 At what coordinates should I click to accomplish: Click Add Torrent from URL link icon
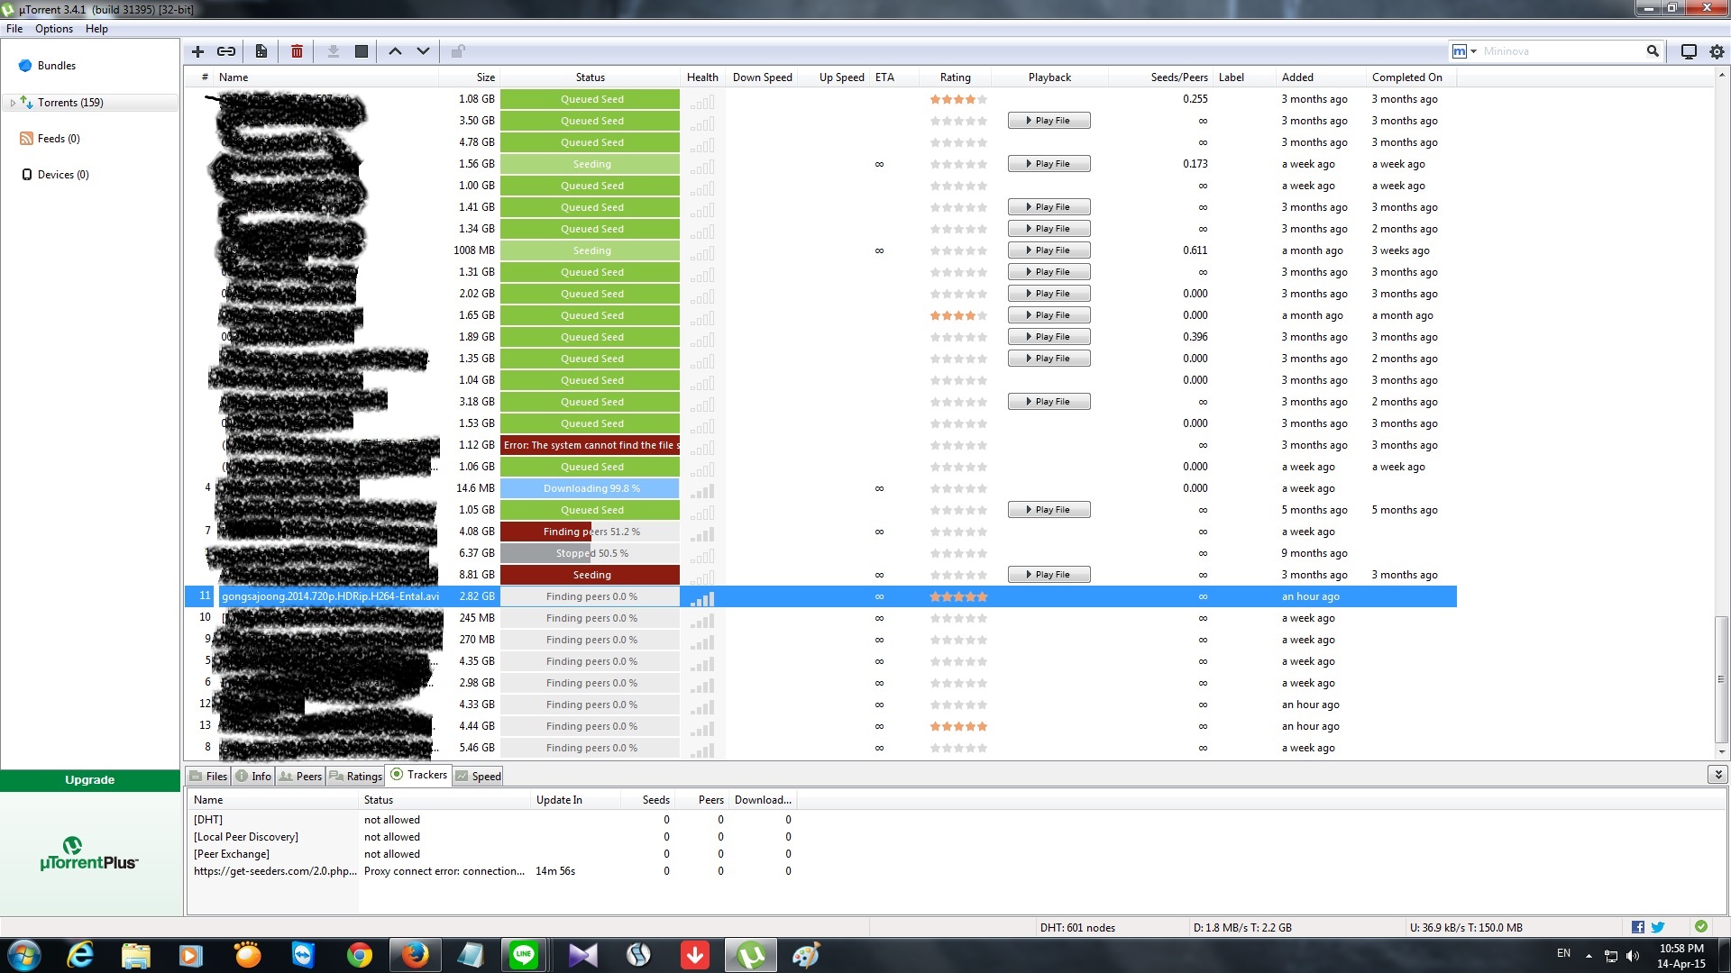[226, 51]
